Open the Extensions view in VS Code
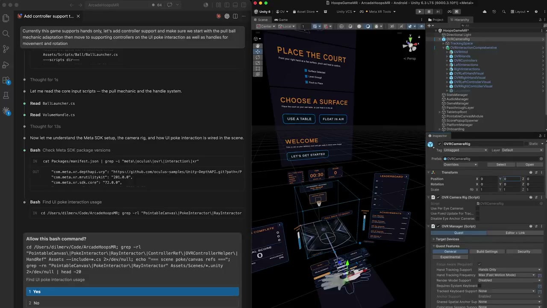Screen dimensions: 547x308 pos(6,80)
